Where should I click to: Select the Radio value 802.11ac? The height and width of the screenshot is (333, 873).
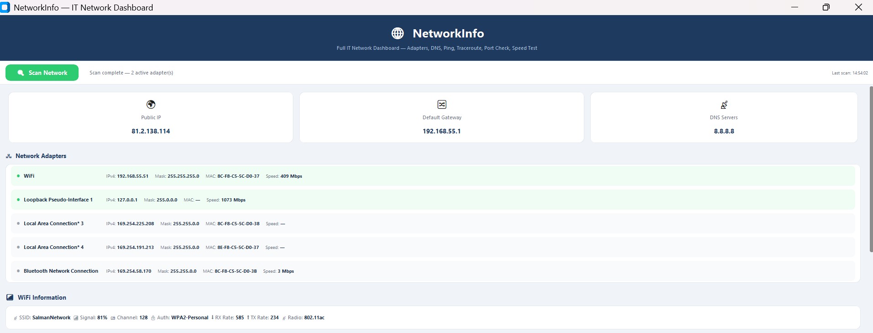[314, 317]
